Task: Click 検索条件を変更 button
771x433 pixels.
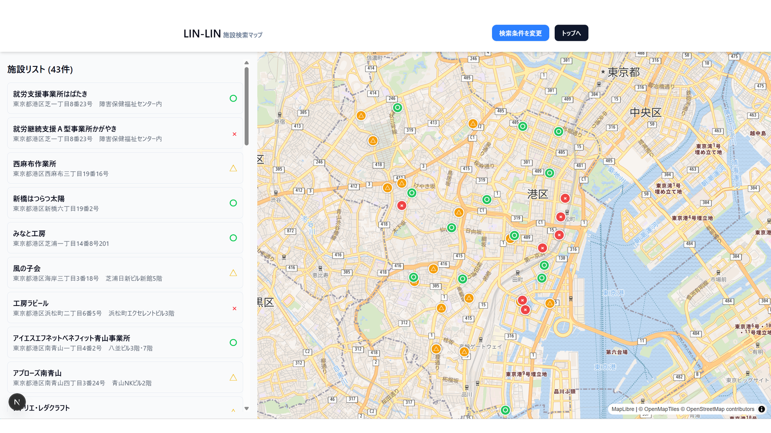Action: coord(520,33)
